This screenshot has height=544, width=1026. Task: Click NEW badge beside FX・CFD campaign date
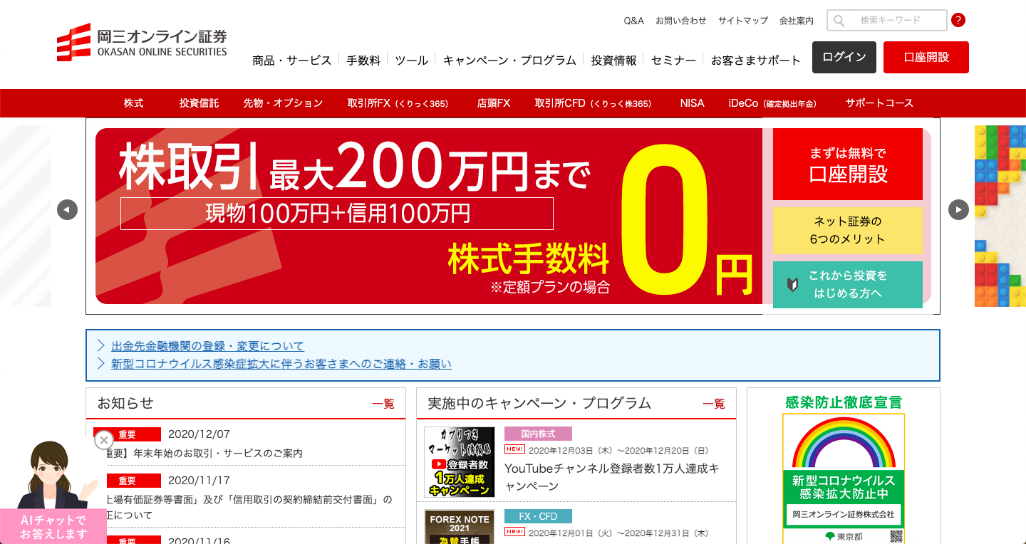pyautogui.click(x=514, y=532)
